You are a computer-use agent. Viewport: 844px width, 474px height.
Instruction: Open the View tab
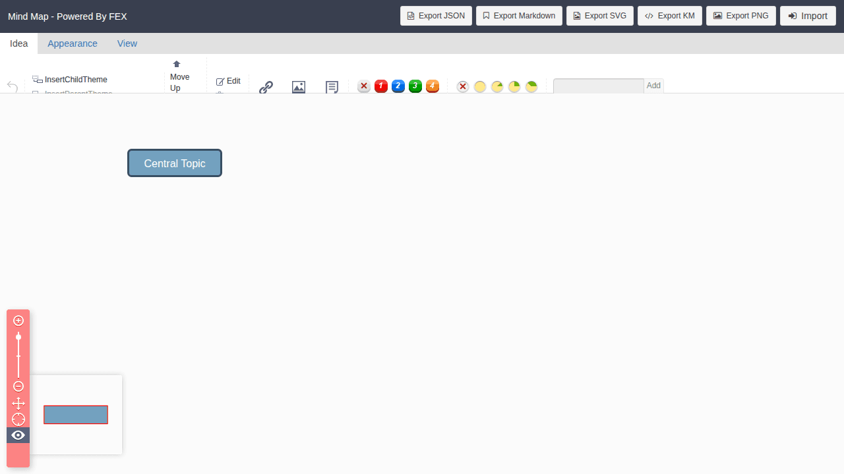[127, 43]
